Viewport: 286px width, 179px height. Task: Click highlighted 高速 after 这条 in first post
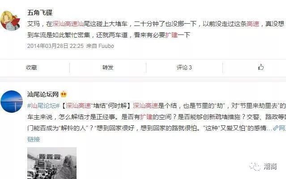point(253,24)
